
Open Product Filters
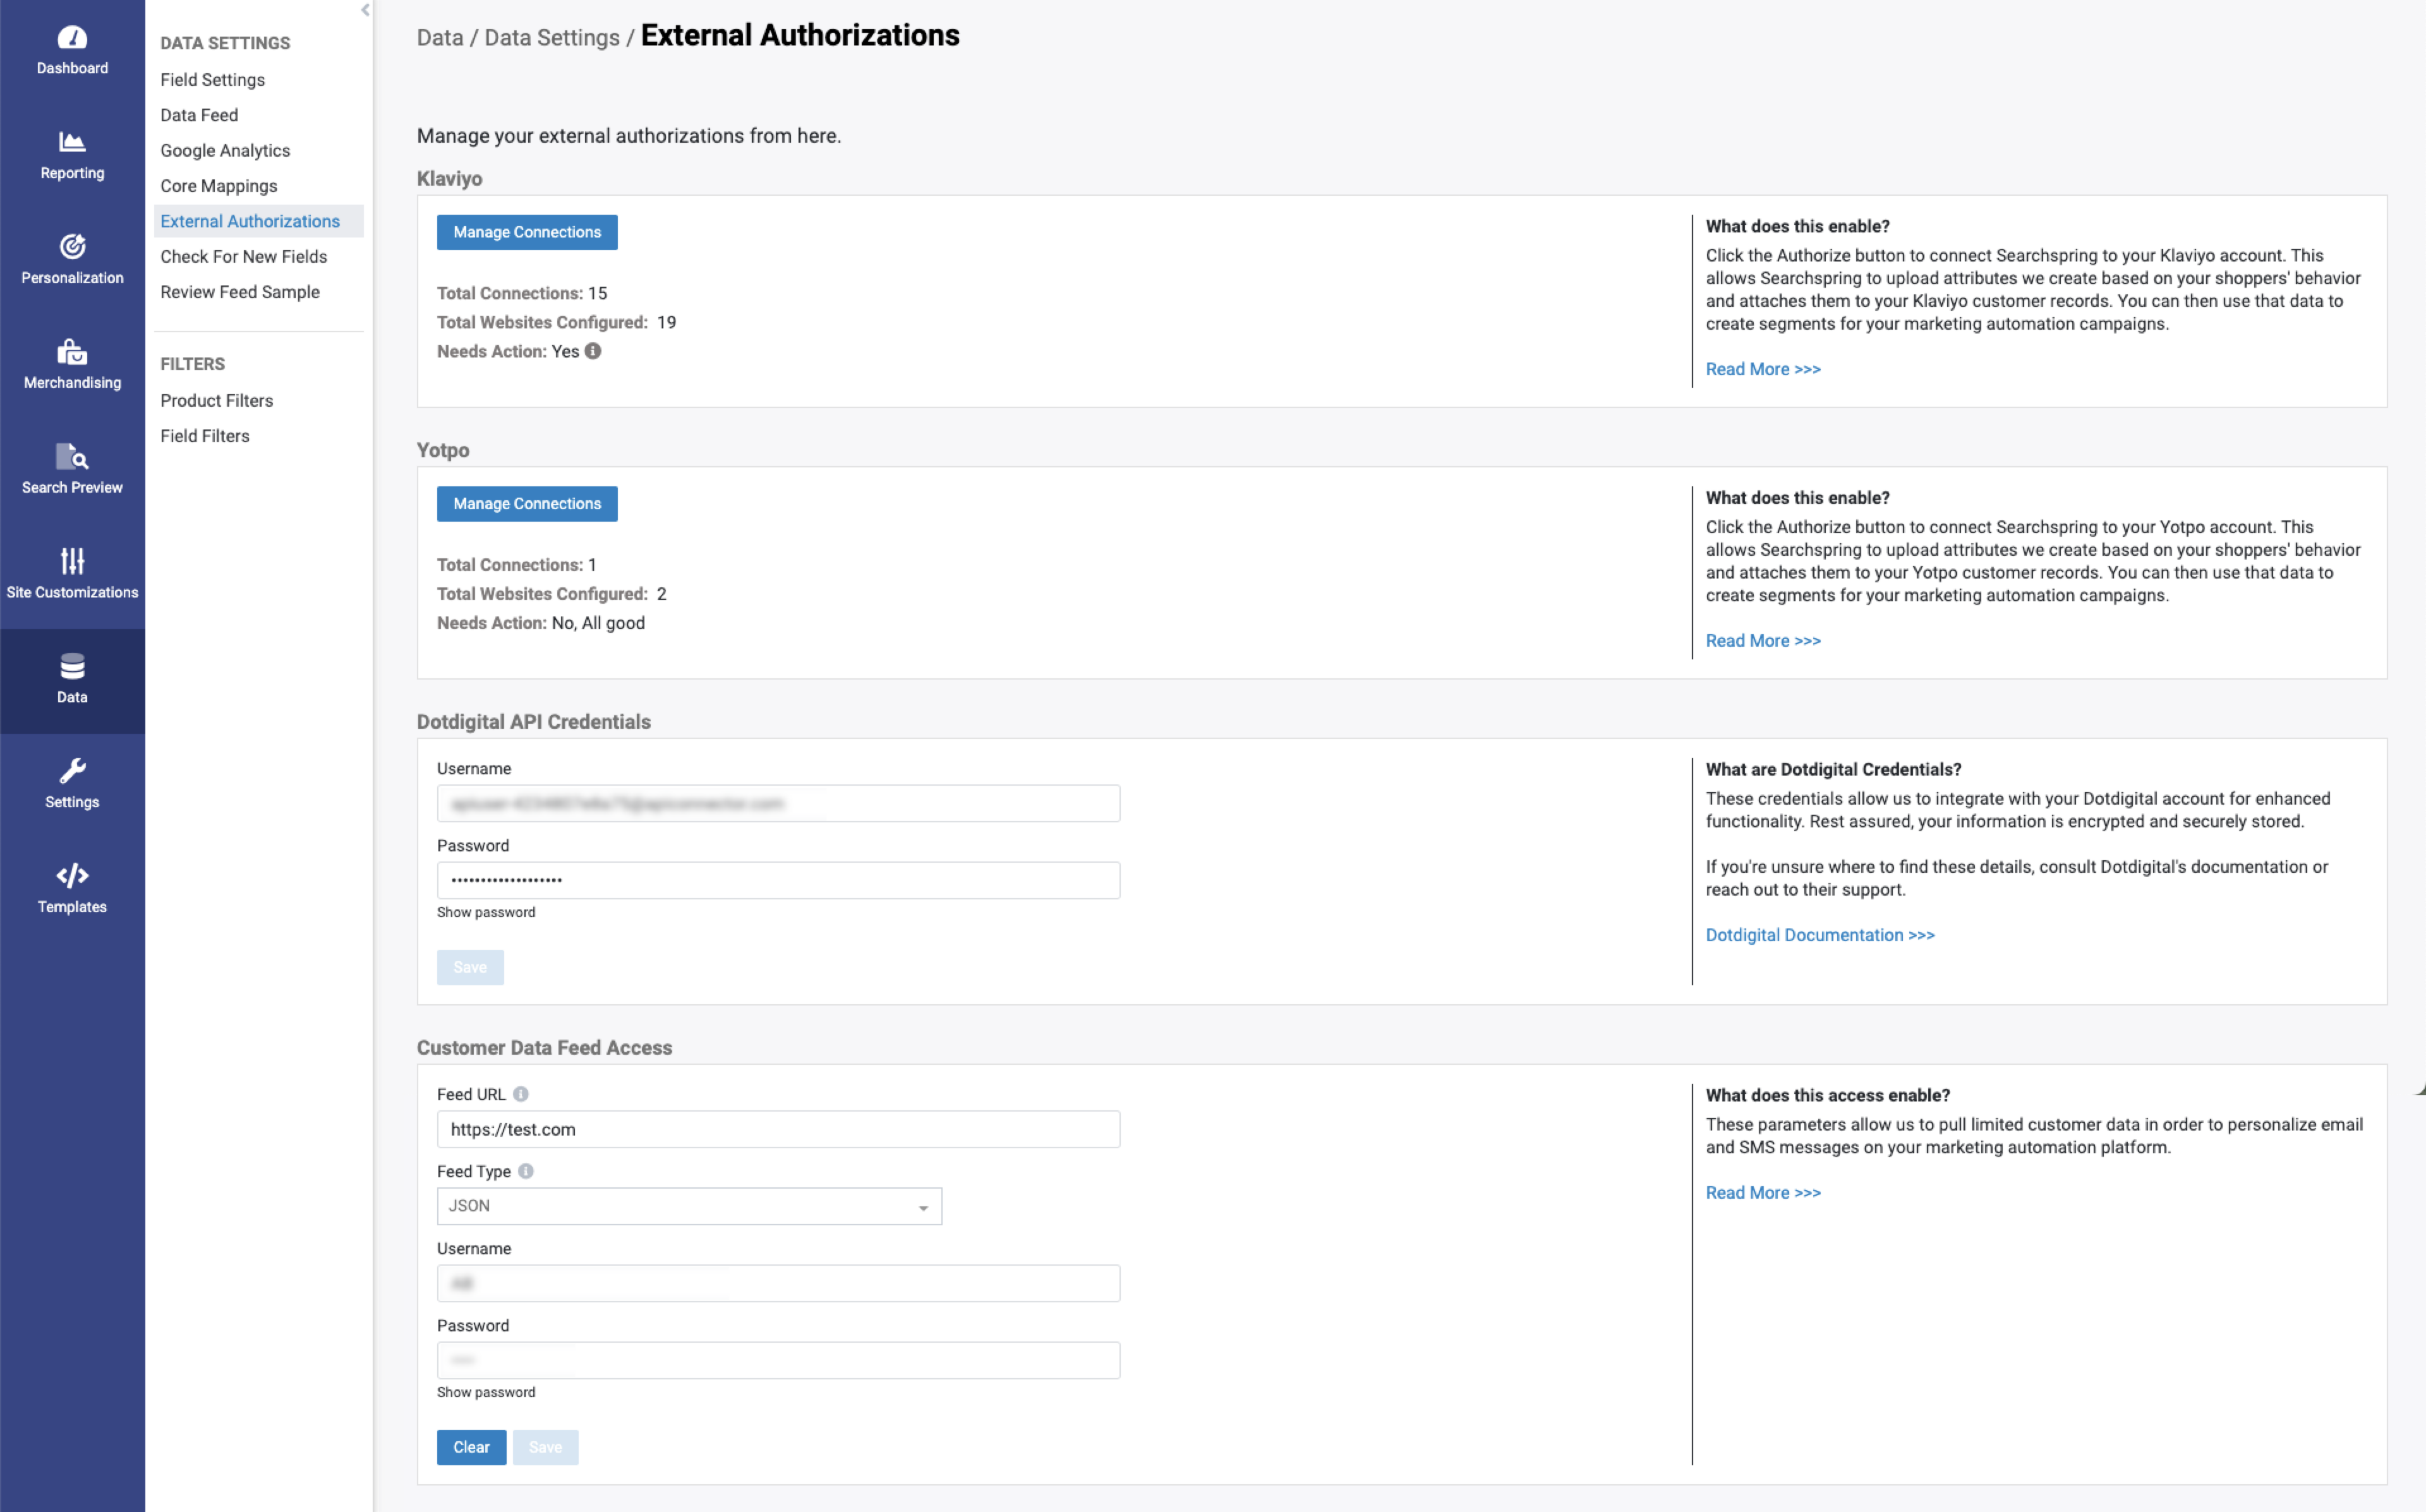click(216, 401)
